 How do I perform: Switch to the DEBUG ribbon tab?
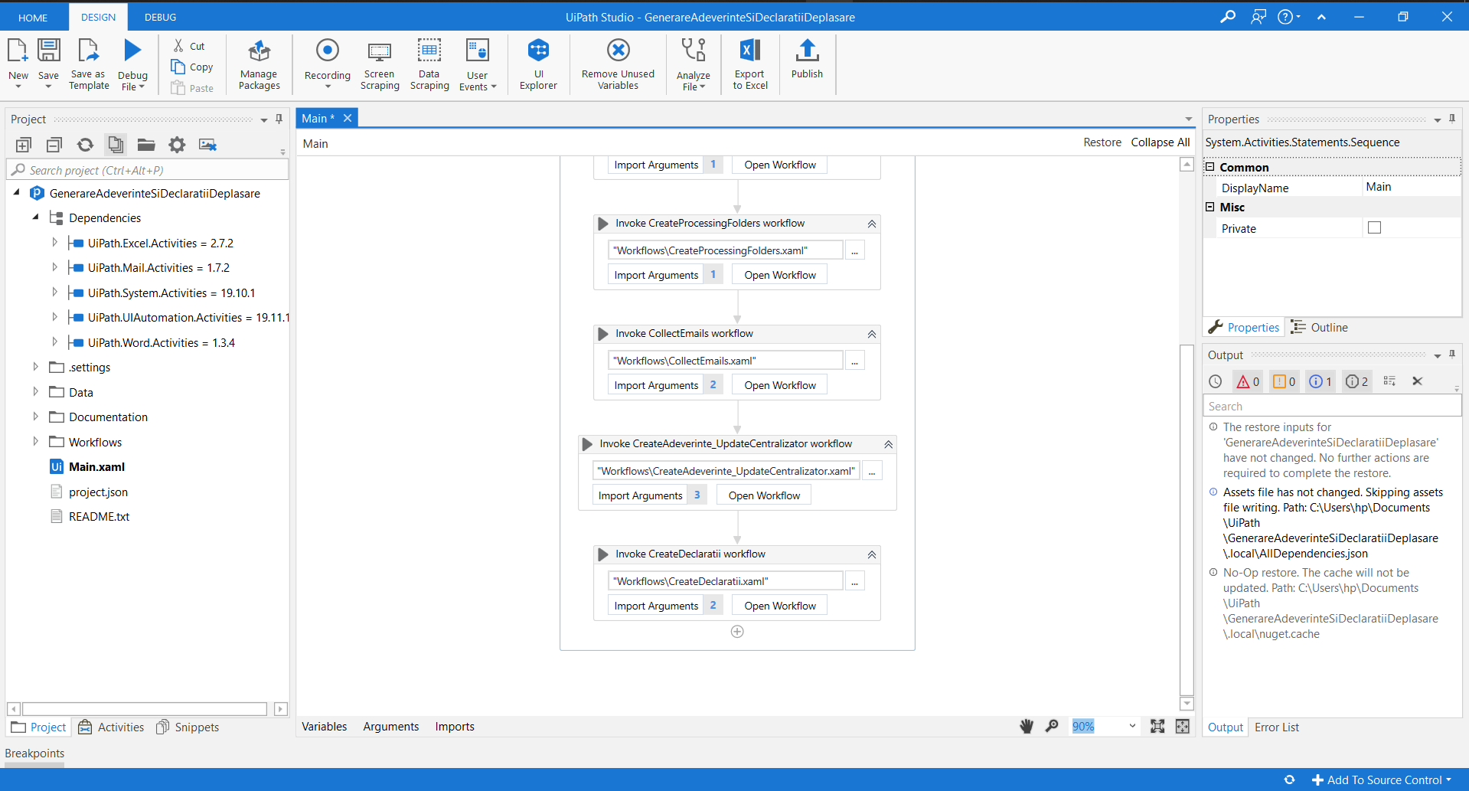coord(160,17)
